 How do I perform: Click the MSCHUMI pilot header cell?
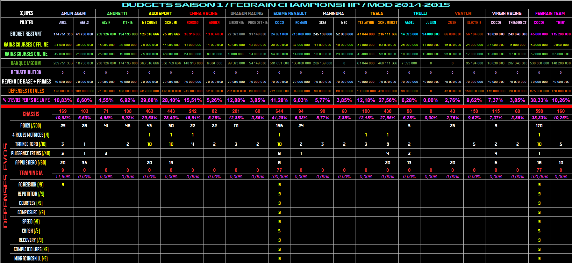coord(149,23)
